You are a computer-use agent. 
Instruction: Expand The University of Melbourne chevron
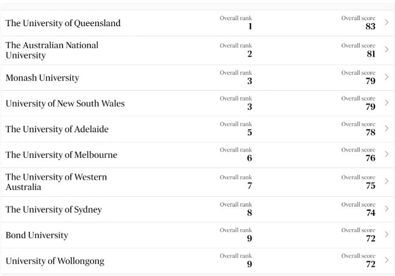(x=386, y=154)
